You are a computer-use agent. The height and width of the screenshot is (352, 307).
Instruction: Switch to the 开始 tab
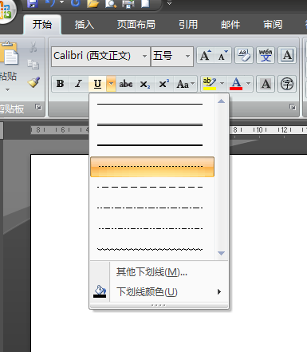(42, 25)
